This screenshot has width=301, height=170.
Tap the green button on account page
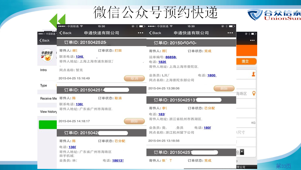tap(48, 125)
